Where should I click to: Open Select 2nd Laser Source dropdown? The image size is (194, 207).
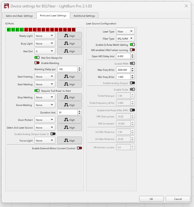[45, 128]
